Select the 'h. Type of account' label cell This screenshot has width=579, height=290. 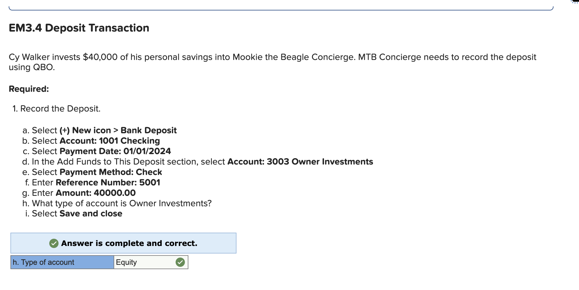pyautogui.click(x=62, y=262)
